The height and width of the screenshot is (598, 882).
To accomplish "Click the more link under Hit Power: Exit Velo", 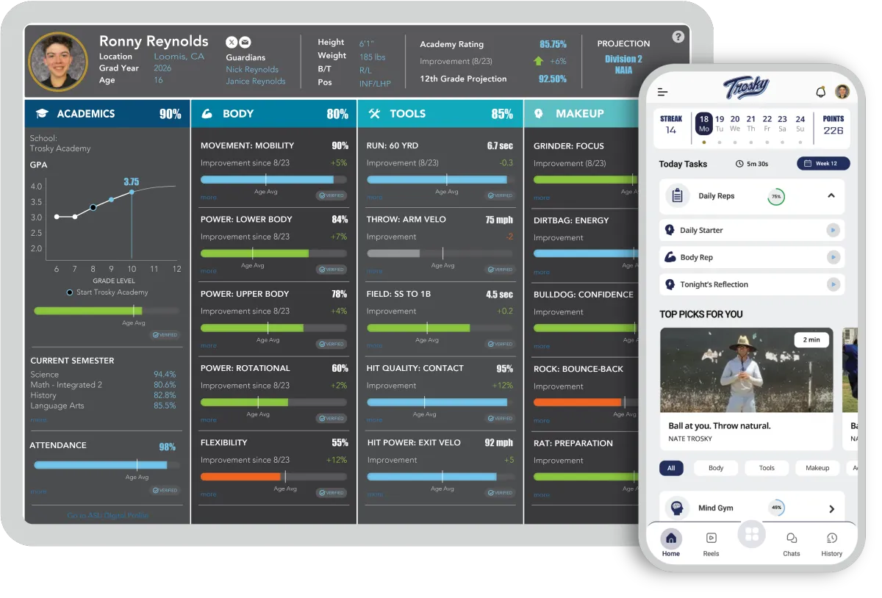I will (375, 494).
